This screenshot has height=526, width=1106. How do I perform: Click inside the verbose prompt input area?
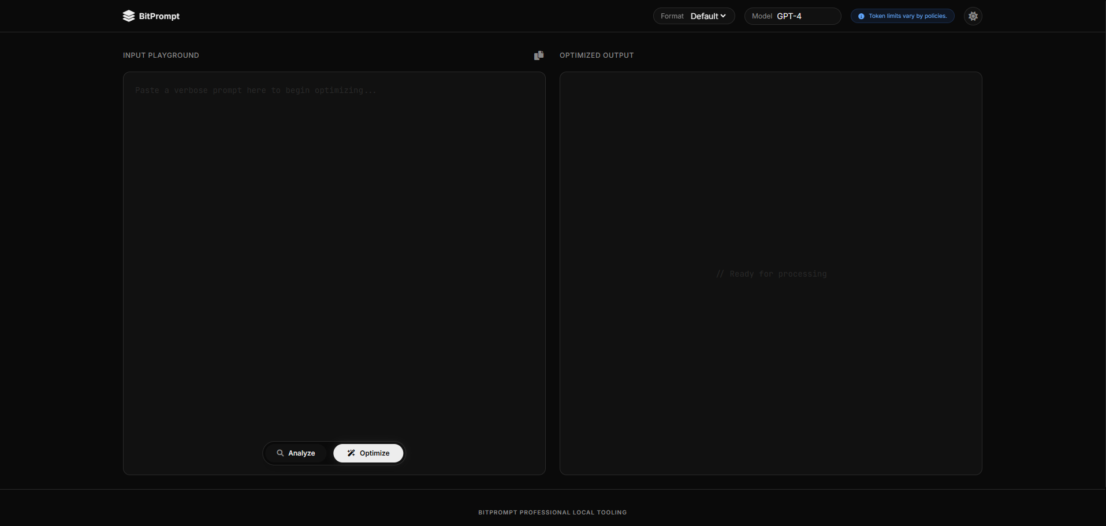coord(334,231)
